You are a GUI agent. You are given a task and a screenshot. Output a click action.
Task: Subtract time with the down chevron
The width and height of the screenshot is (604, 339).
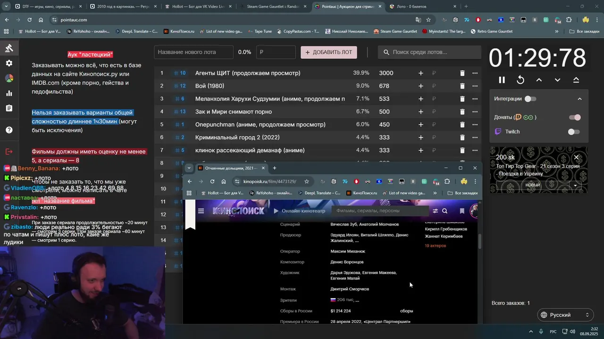pos(557,80)
